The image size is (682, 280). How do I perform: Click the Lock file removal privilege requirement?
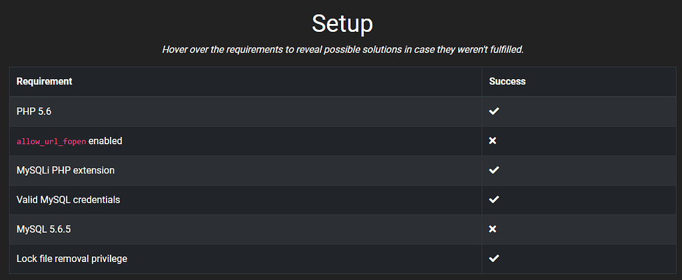click(x=71, y=258)
